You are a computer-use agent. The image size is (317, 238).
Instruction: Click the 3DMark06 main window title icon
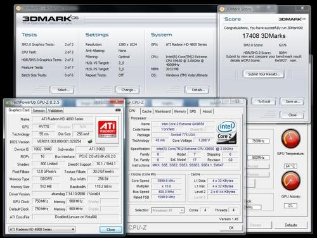coord(18,8)
